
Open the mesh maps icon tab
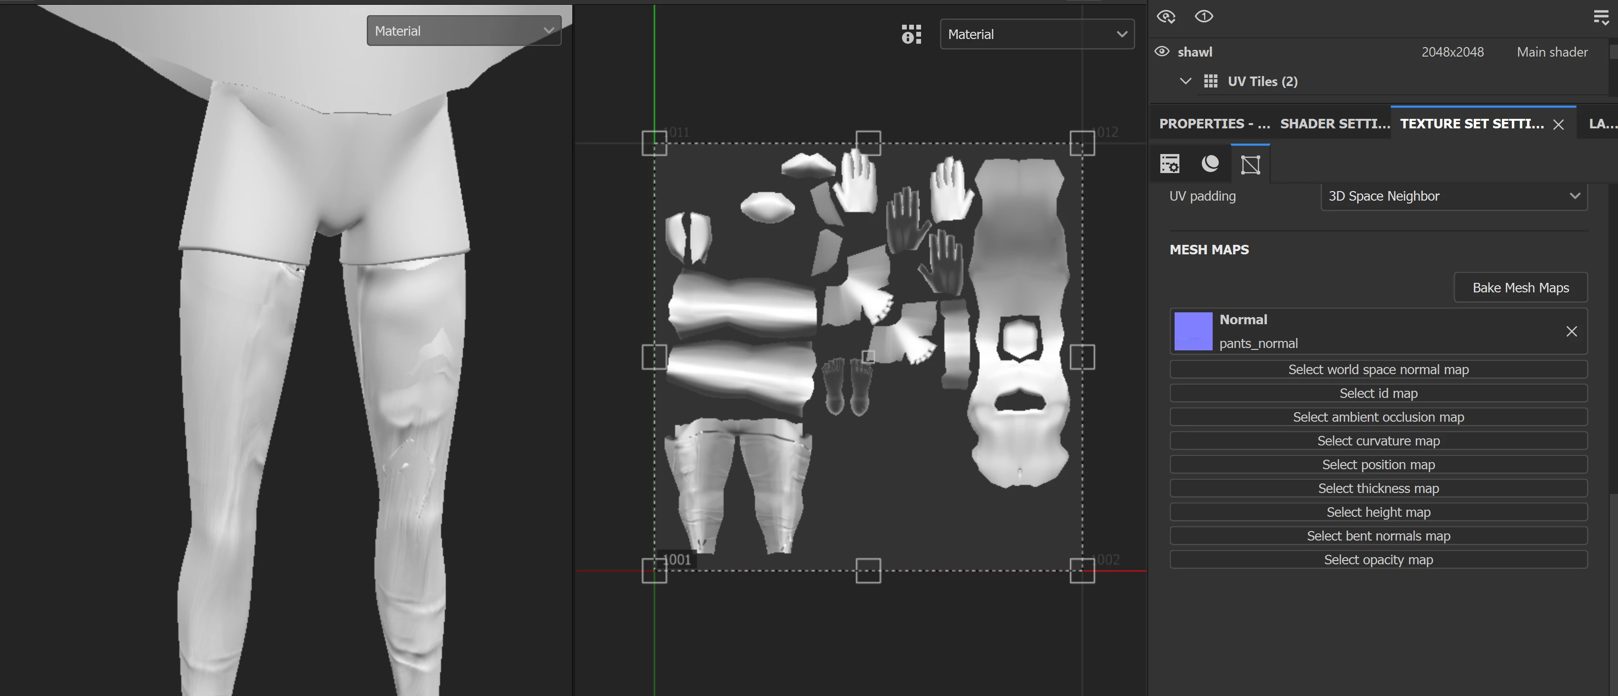(1250, 164)
